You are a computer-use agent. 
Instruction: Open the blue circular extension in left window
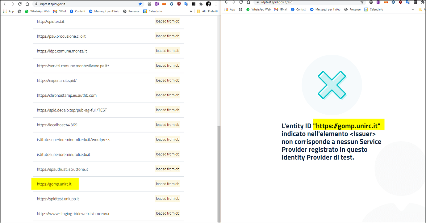(x=172, y=4)
